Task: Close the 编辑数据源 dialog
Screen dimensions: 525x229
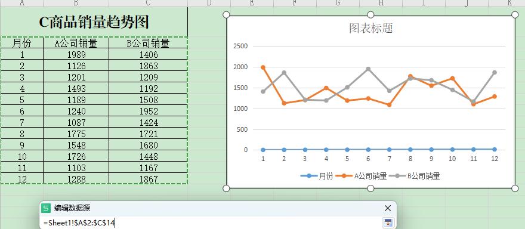Action: point(388,208)
